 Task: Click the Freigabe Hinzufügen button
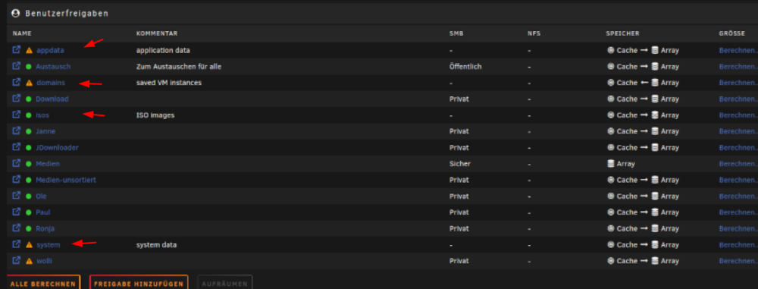click(x=139, y=284)
